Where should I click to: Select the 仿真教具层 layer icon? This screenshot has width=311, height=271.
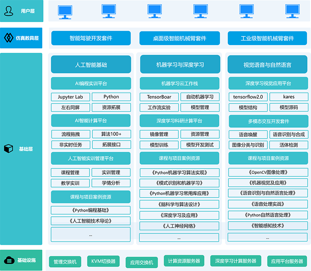click(9, 38)
